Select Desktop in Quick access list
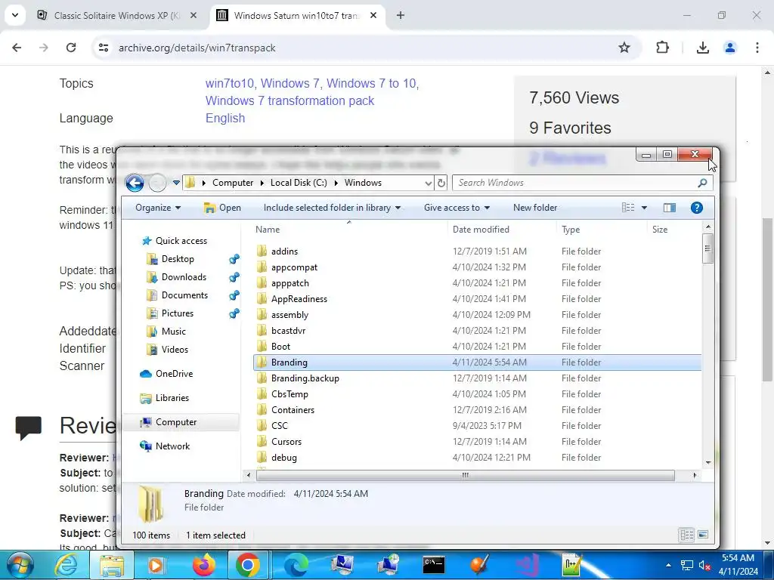This screenshot has width=774, height=580. (x=177, y=259)
